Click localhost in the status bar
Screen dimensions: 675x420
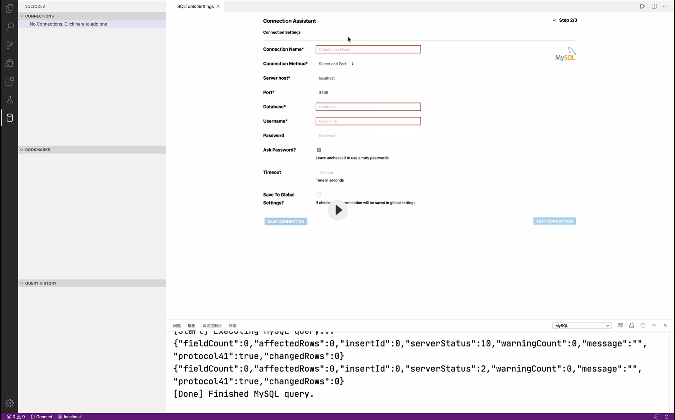point(70,417)
